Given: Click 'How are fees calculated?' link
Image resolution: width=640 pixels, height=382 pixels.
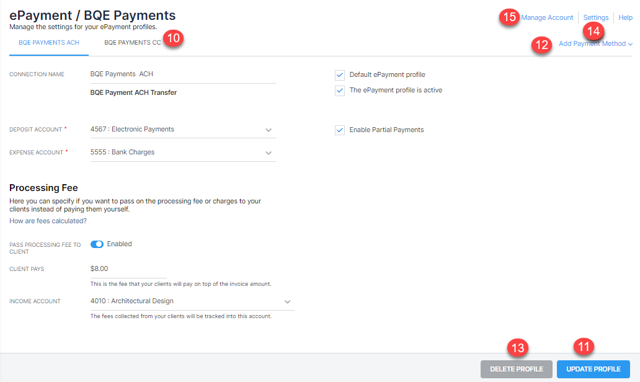Looking at the screenshot, I should 48,221.
